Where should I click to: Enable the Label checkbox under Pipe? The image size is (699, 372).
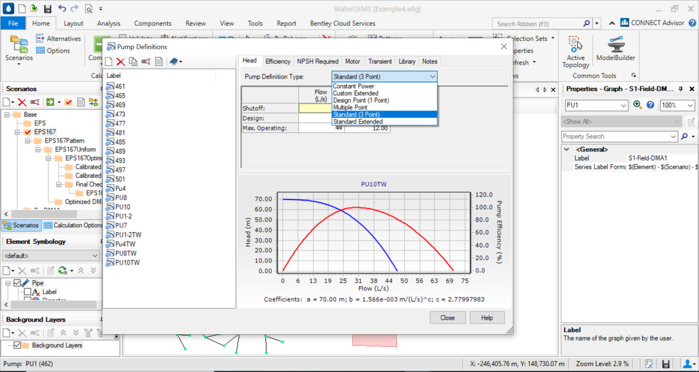[x=27, y=292]
